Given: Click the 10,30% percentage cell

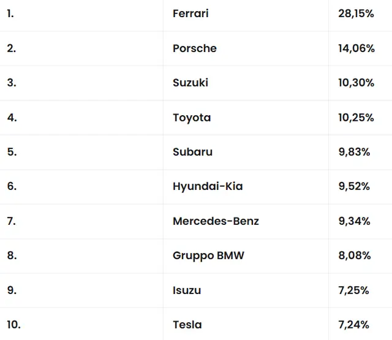Looking at the screenshot, I should [356, 83].
